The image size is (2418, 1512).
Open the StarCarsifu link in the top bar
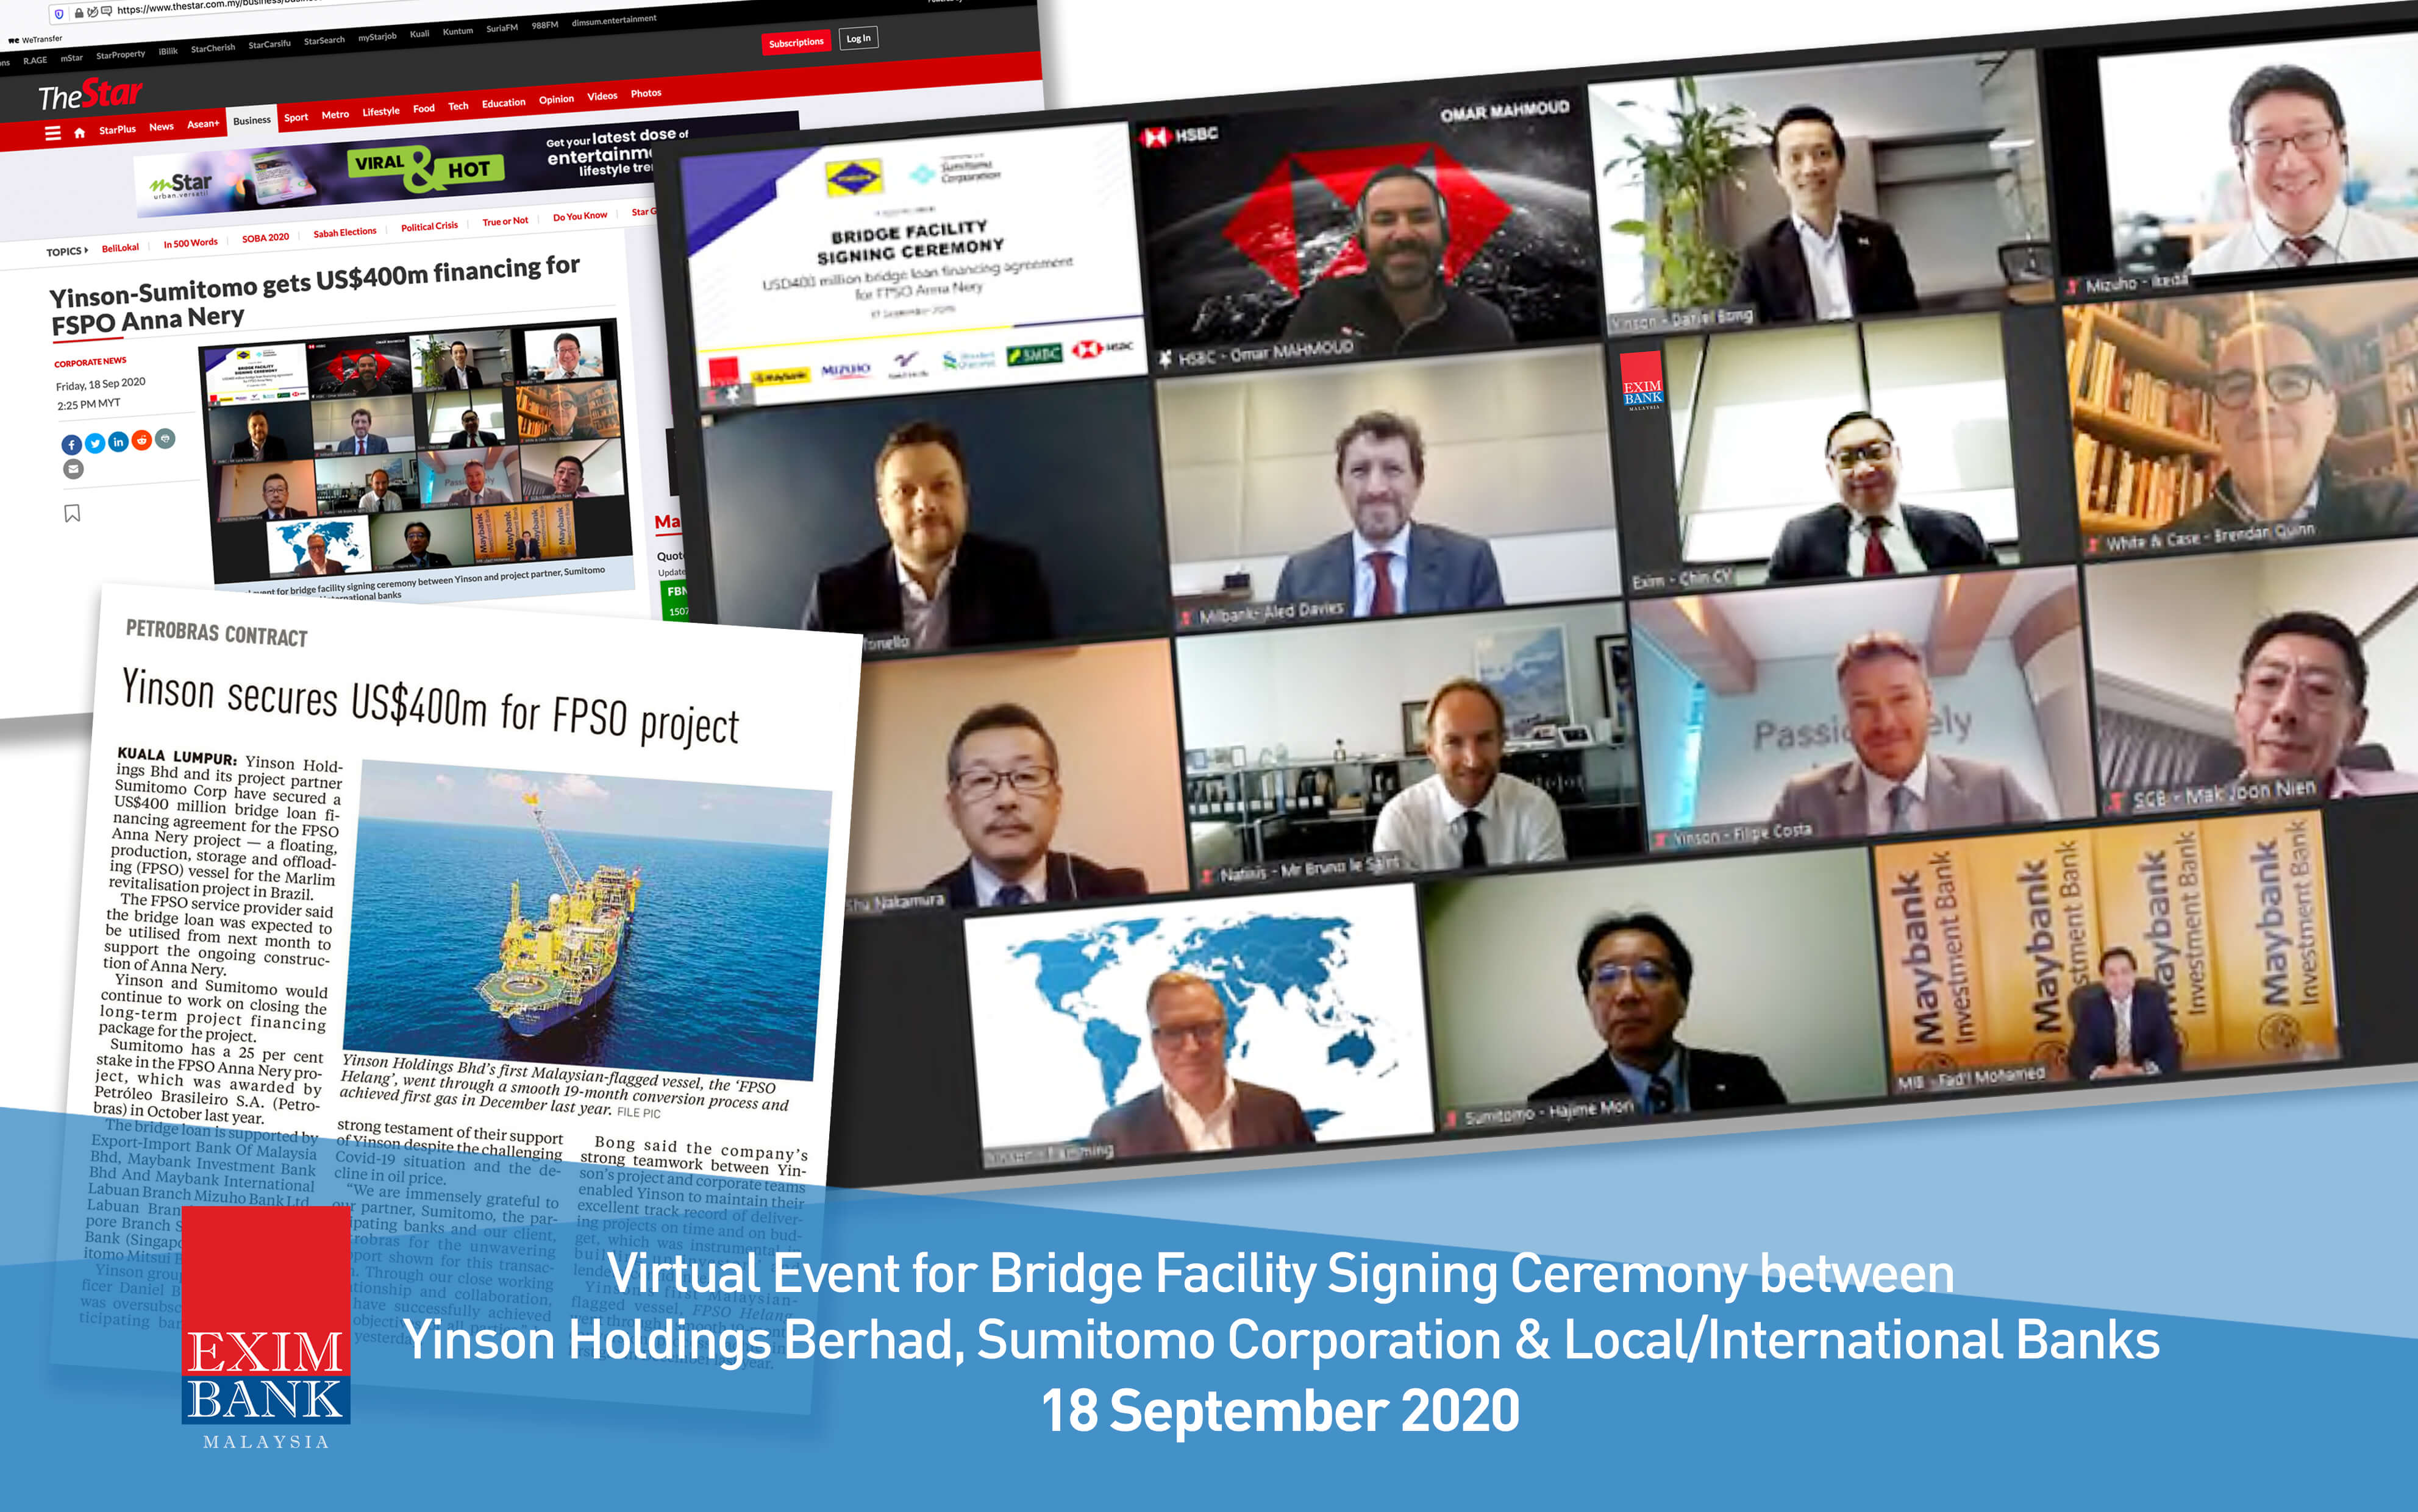click(269, 44)
